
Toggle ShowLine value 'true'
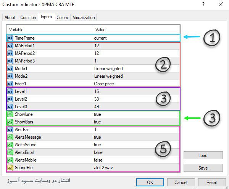click(x=136, y=114)
